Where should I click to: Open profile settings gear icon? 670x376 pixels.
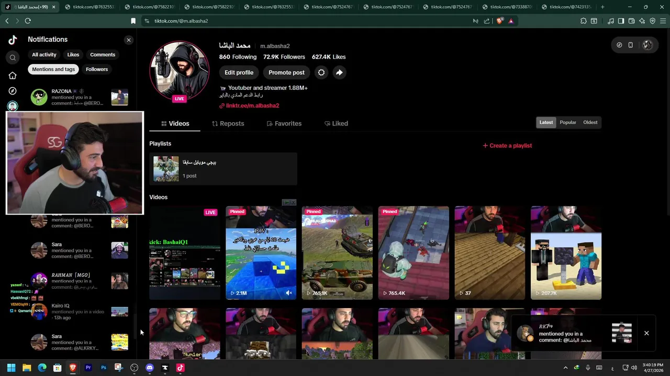click(x=321, y=73)
